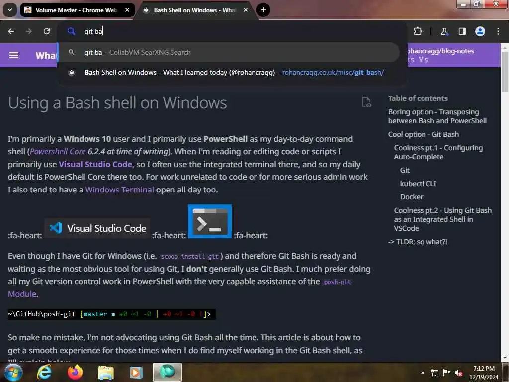Open the Visual Studio Code text link
The width and height of the screenshot is (509, 382).
point(95,164)
